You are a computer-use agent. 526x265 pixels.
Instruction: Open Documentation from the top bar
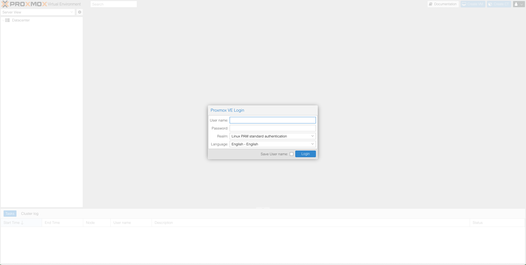coord(443,4)
